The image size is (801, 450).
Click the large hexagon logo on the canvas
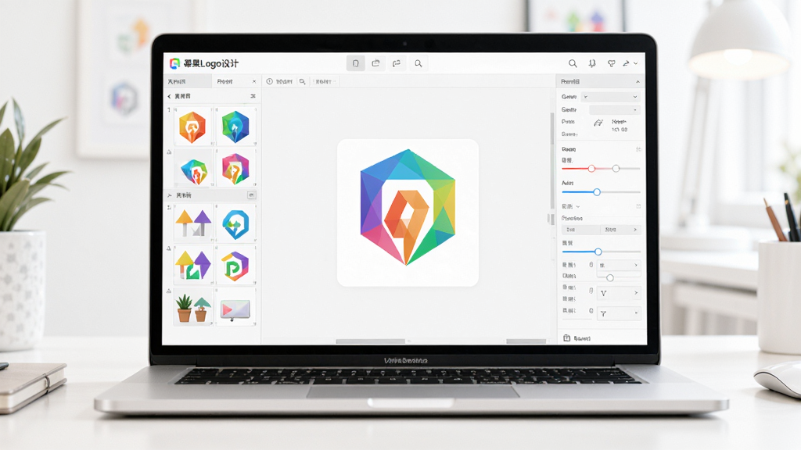pyautogui.click(x=408, y=207)
